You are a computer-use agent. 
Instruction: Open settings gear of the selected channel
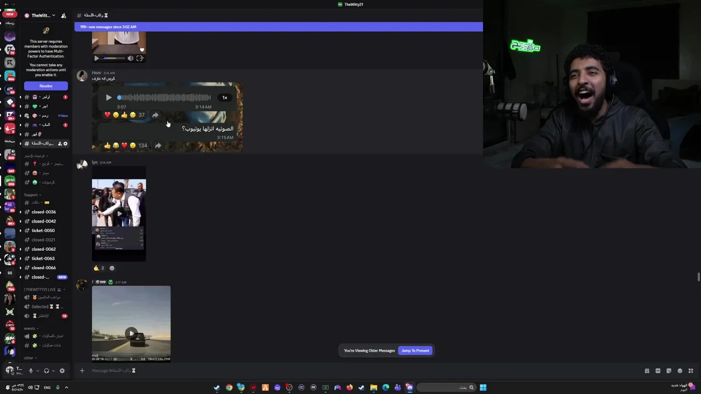click(x=66, y=143)
